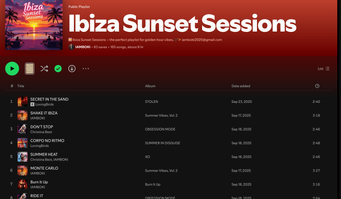Select the MONTE CARLO track title
Screen dimensions: 341x199
click(44, 168)
